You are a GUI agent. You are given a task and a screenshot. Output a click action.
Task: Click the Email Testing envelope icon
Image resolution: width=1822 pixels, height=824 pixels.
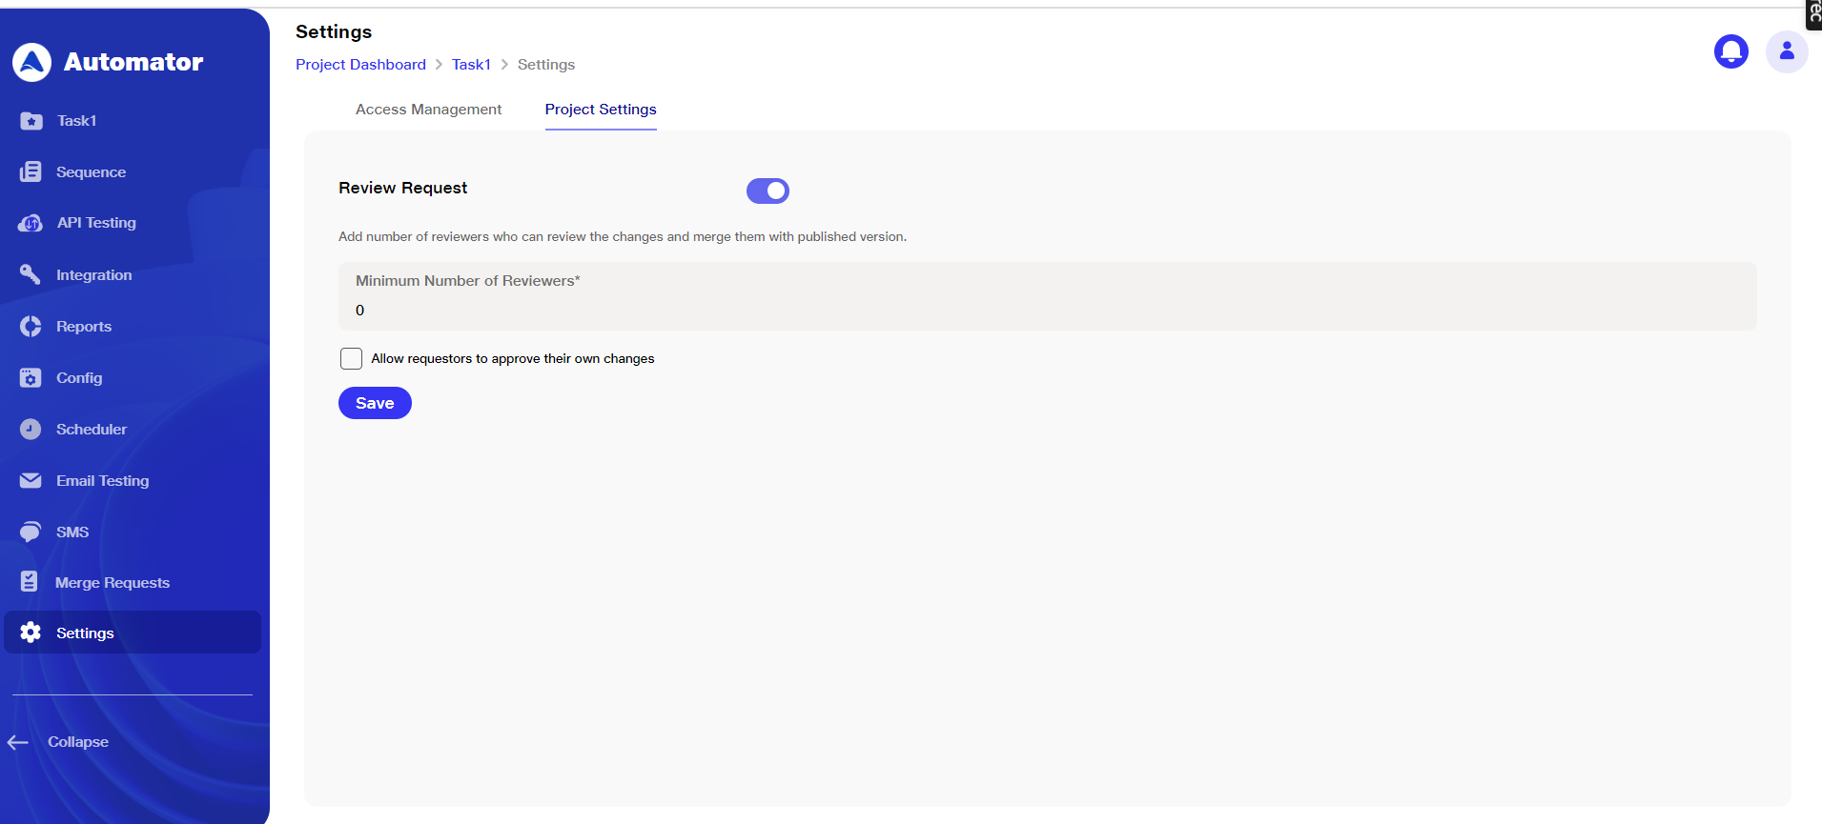[31, 480]
